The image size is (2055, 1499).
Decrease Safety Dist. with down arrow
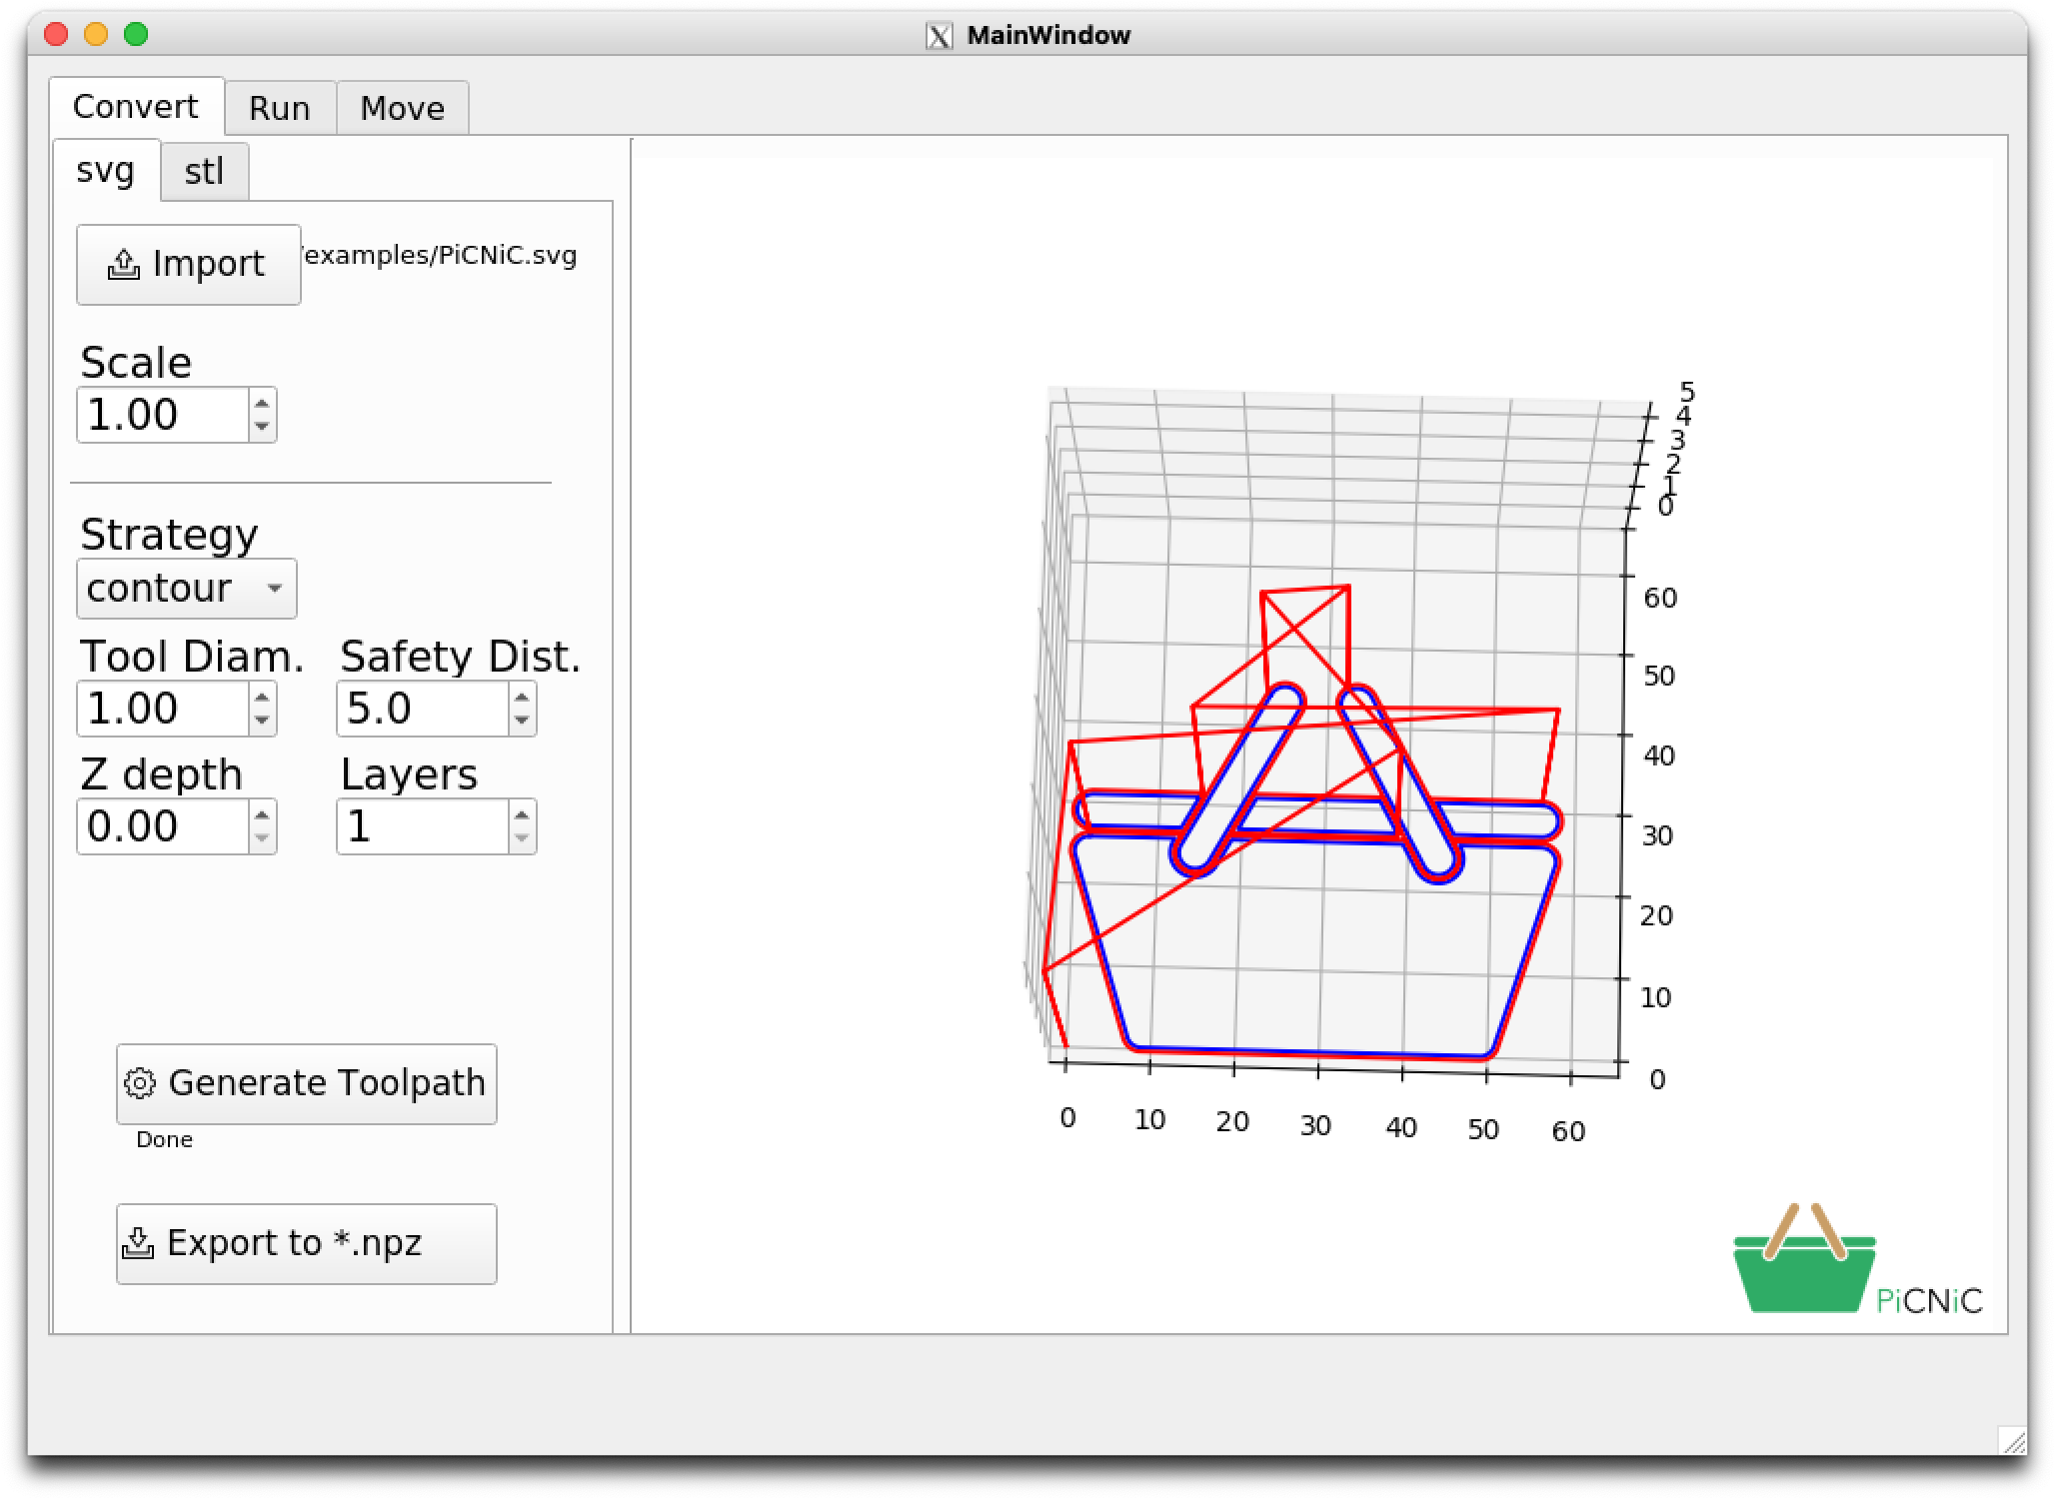(522, 721)
